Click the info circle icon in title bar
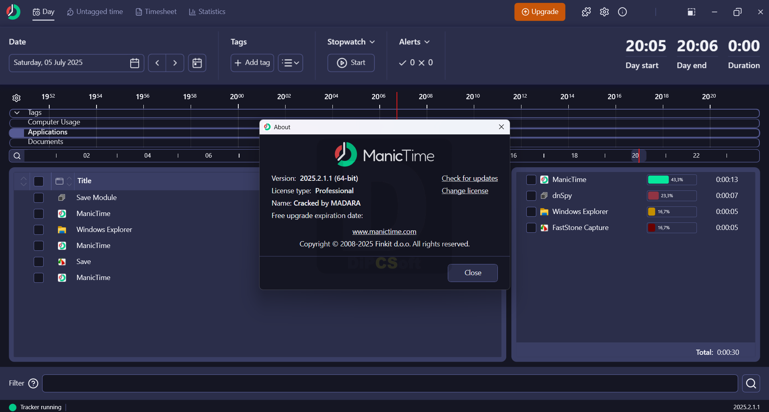This screenshot has width=769, height=412. point(622,12)
